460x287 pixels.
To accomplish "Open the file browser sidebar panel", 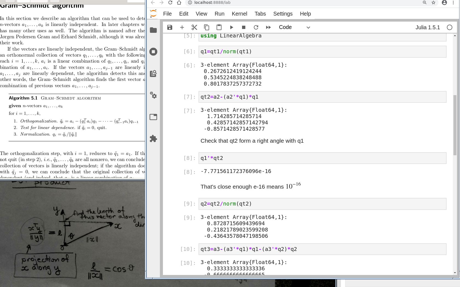I will click(153, 30).
